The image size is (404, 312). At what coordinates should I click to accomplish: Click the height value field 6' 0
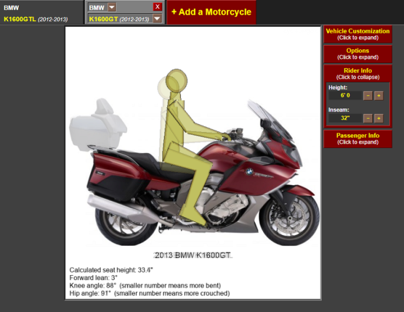click(345, 95)
